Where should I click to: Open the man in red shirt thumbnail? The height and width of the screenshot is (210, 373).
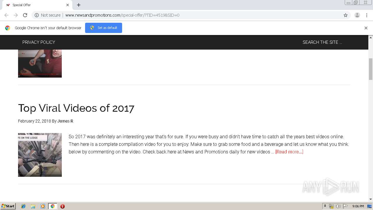coord(40,64)
